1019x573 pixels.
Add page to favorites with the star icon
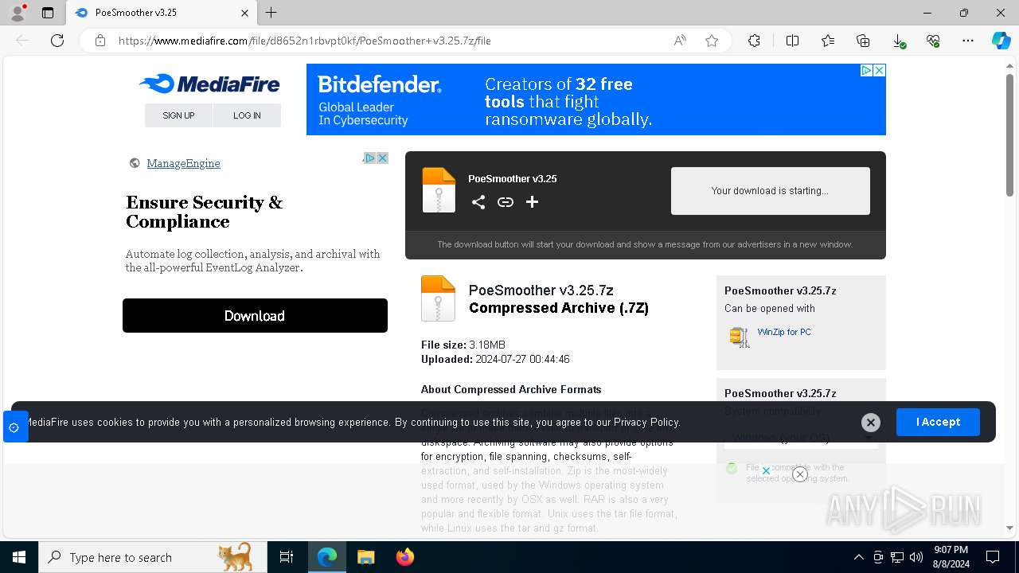pyautogui.click(x=712, y=41)
